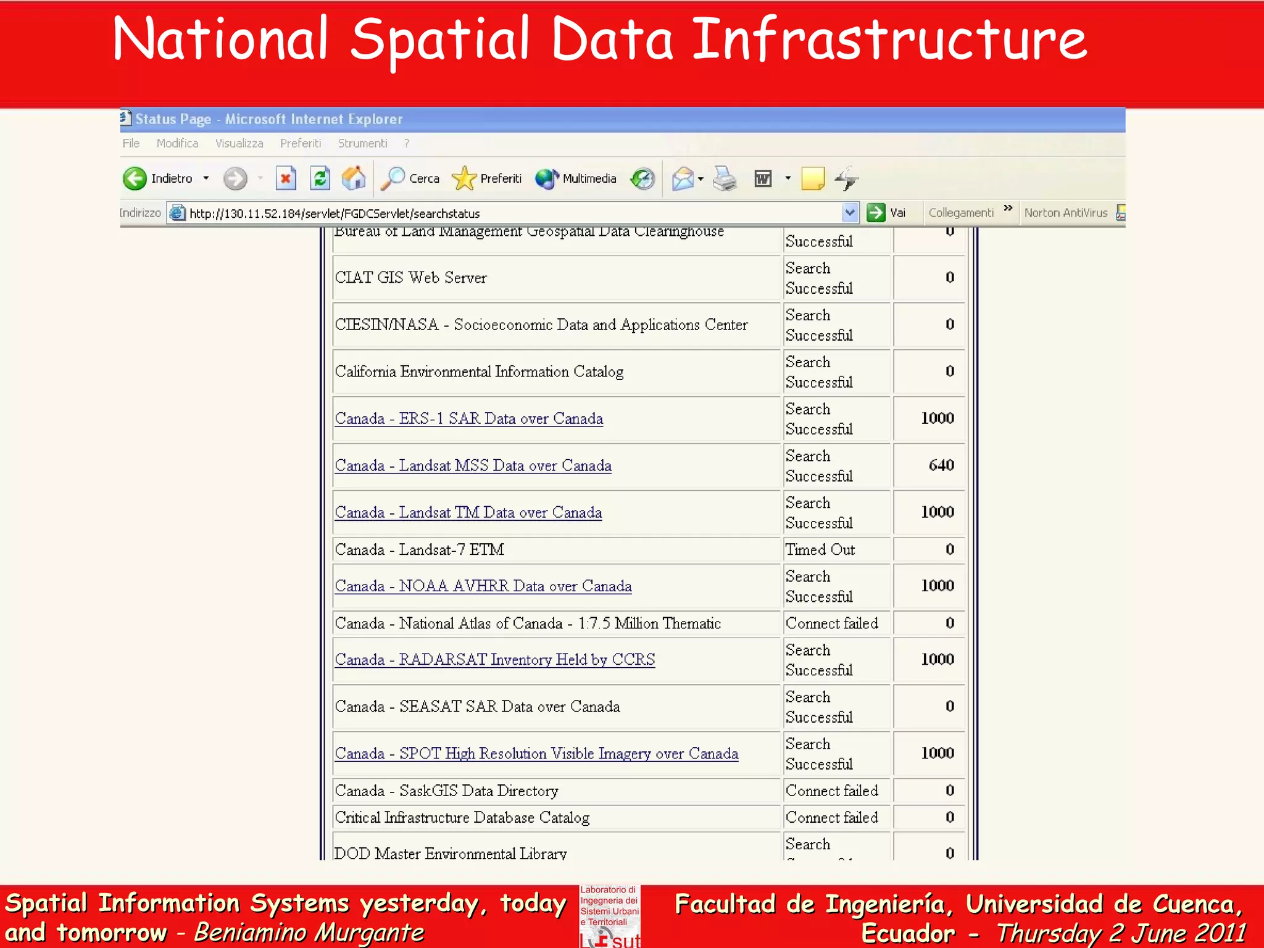Click California Environmental Information Catalog text
Screen dimensions: 1264x948
tap(479, 372)
